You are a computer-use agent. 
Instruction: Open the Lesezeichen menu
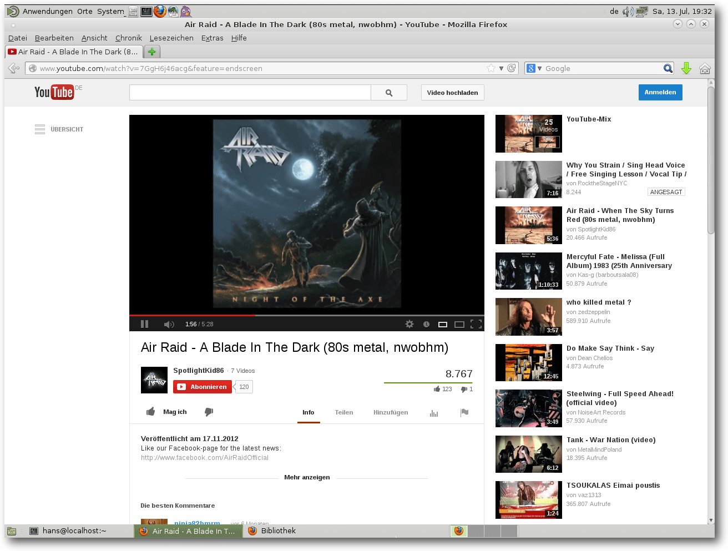171,38
